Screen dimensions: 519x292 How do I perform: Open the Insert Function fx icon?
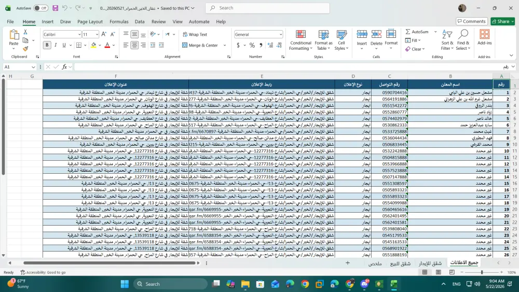[64, 67]
